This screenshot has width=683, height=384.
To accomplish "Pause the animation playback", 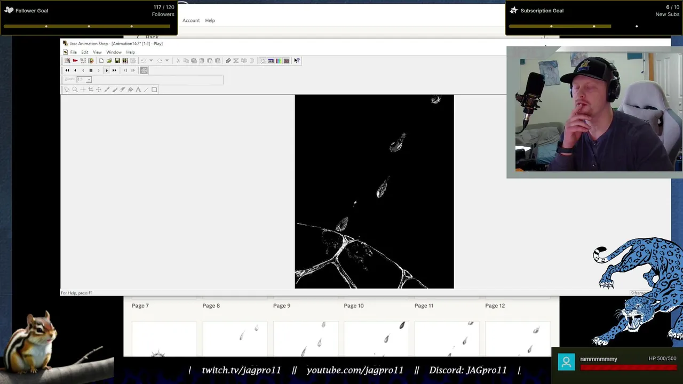I will click(x=91, y=70).
